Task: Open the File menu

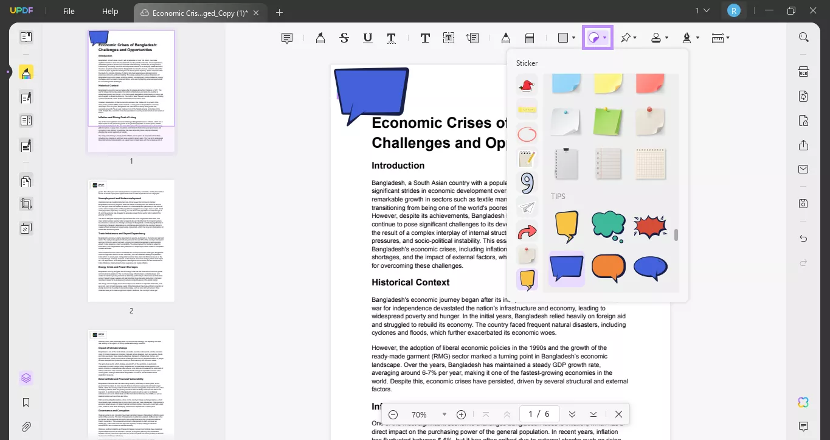Action: [69, 12]
